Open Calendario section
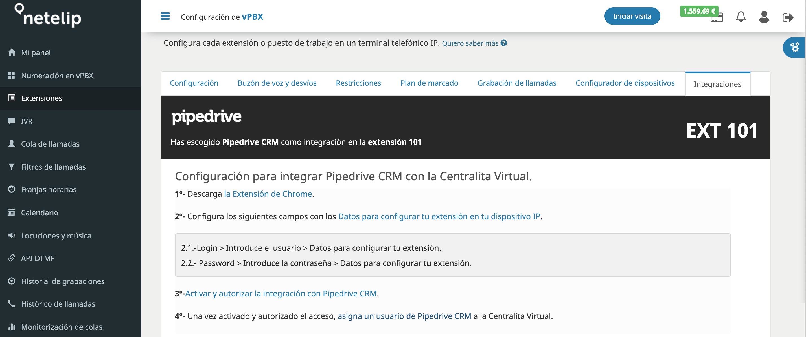The height and width of the screenshot is (337, 806). (70, 212)
